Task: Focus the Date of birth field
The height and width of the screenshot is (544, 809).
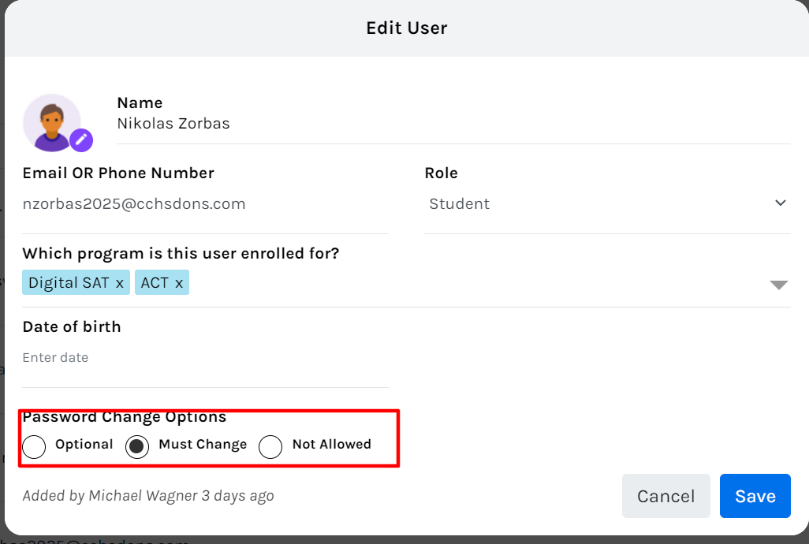Action: pyautogui.click(x=205, y=358)
